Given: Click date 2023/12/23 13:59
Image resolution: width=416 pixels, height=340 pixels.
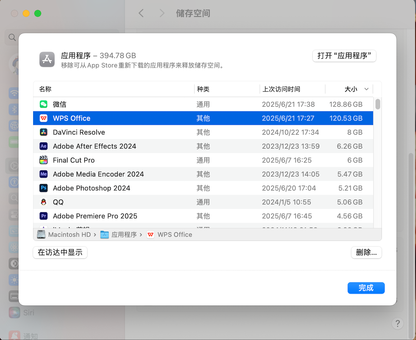Looking at the screenshot, I should coord(291,146).
